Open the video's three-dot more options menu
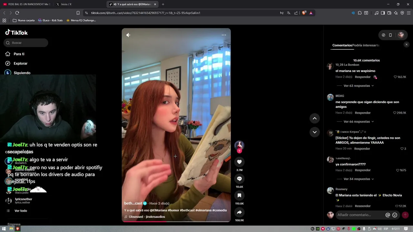The height and width of the screenshot is (232, 413). tap(224, 35)
